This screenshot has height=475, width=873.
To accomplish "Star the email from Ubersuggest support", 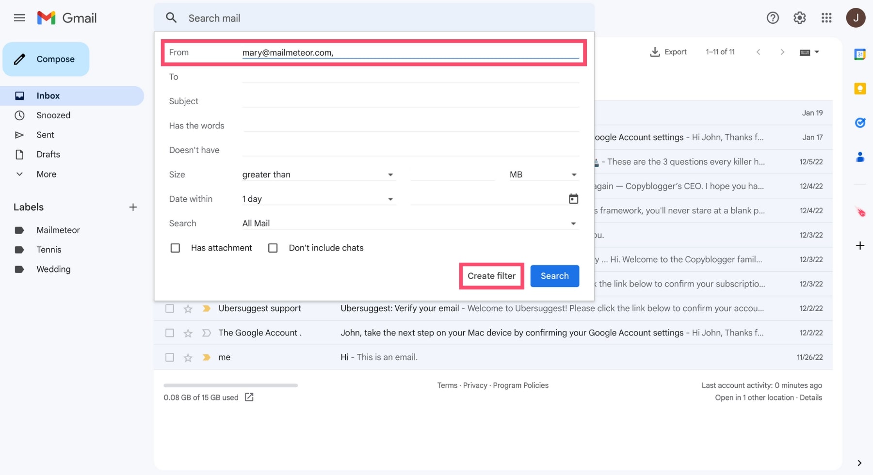I will pos(188,308).
